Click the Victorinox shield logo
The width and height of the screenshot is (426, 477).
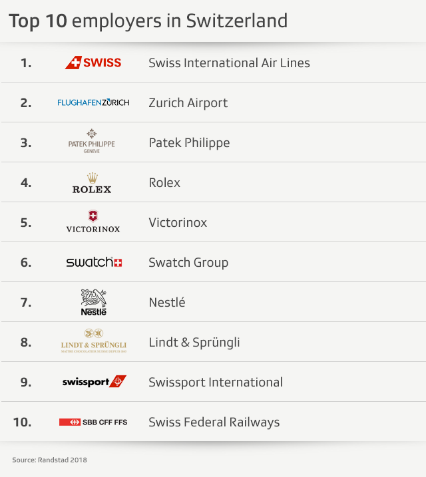(x=93, y=222)
